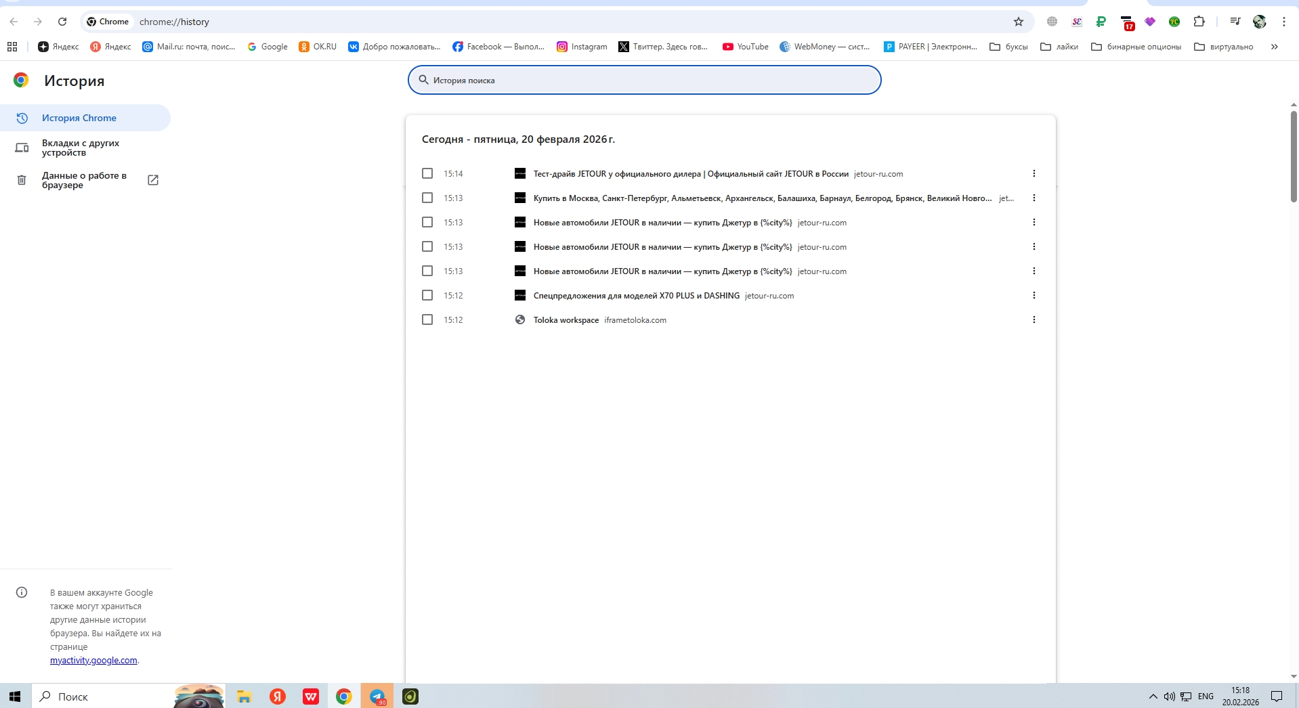Open Telegram from the taskbar
1299x708 pixels.
tap(377, 696)
